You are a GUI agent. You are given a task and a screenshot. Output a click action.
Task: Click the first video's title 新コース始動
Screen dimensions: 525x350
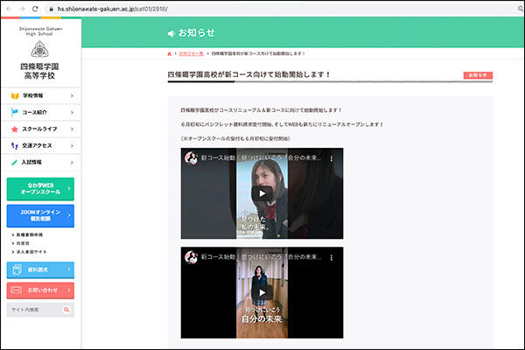(x=261, y=157)
